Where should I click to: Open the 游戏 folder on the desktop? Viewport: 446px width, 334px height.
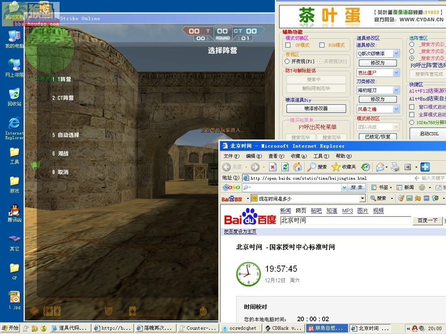pos(14,185)
